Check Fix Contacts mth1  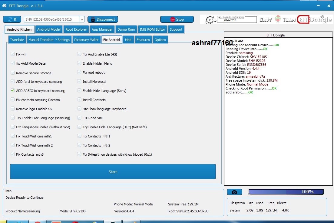[x=79, y=136]
